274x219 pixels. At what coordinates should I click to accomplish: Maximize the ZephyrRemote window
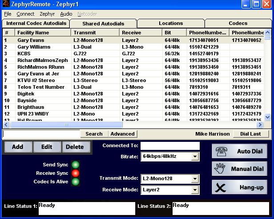(x=256, y=4)
